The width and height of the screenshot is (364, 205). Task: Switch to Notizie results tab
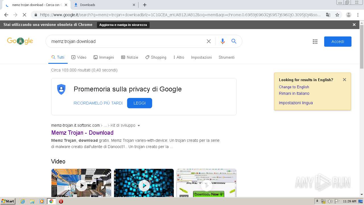pyautogui.click(x=130, y=57)
